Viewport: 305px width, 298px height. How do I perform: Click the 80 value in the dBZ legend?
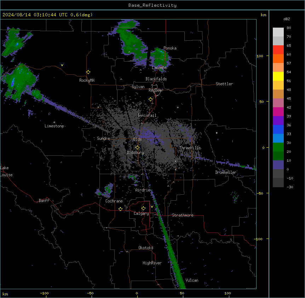click(x=289, y=28)
